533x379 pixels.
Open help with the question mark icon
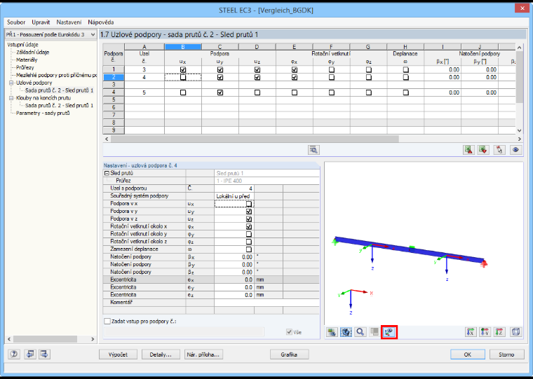click(14, 354)
